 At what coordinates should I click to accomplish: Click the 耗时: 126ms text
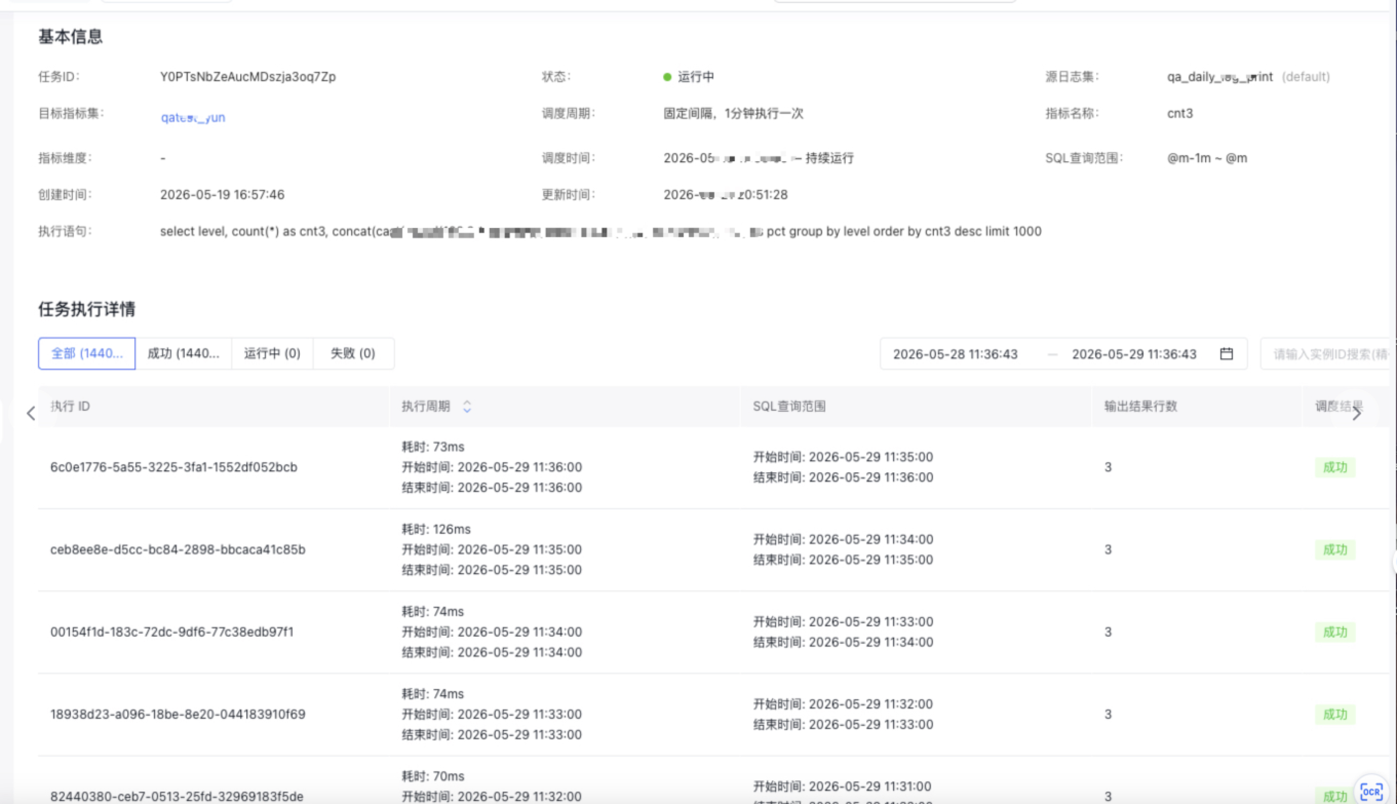point(436,529)
